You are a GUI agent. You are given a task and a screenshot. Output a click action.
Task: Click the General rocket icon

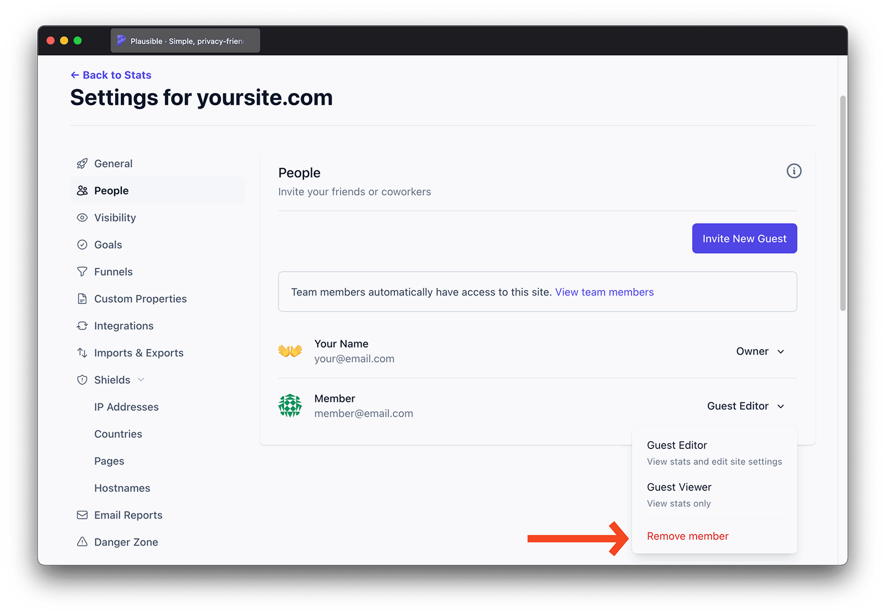(x=82, y=163)
